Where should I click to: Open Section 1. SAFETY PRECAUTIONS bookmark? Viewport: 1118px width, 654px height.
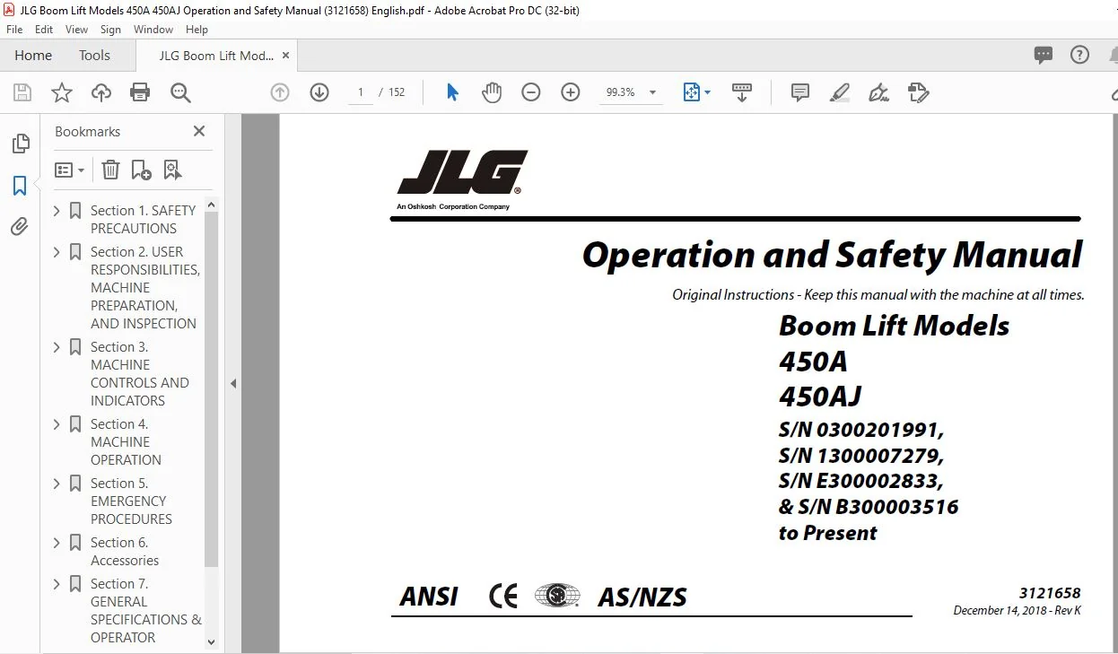coord(143,219)
